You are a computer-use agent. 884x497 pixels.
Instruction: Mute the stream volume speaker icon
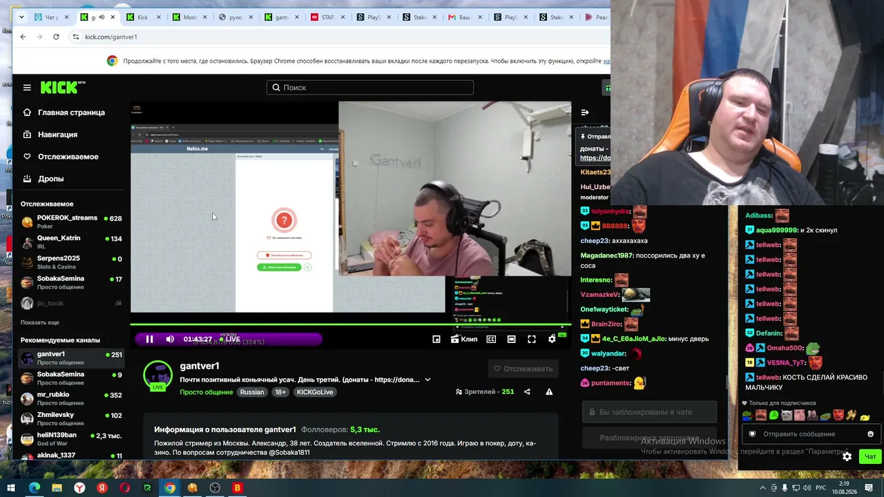tap(170, 339)
